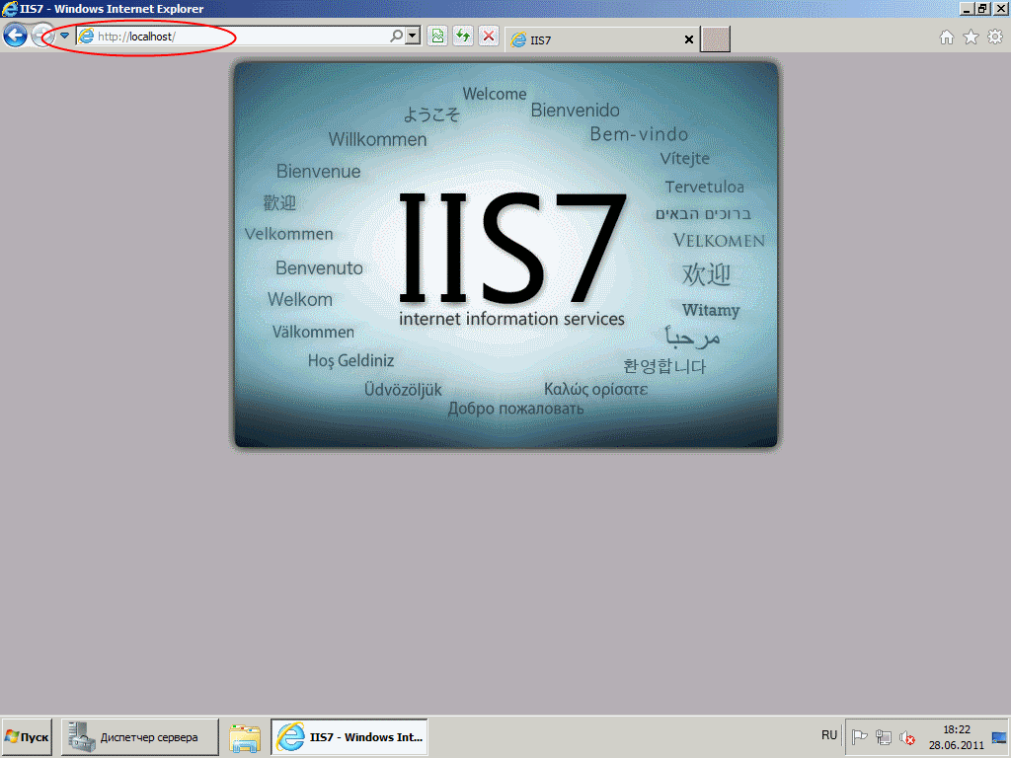The height and width of the screenshot is (758, 1011).
Task: Switch to Диспетчер сервера in the taskbar
Action: 140,736
